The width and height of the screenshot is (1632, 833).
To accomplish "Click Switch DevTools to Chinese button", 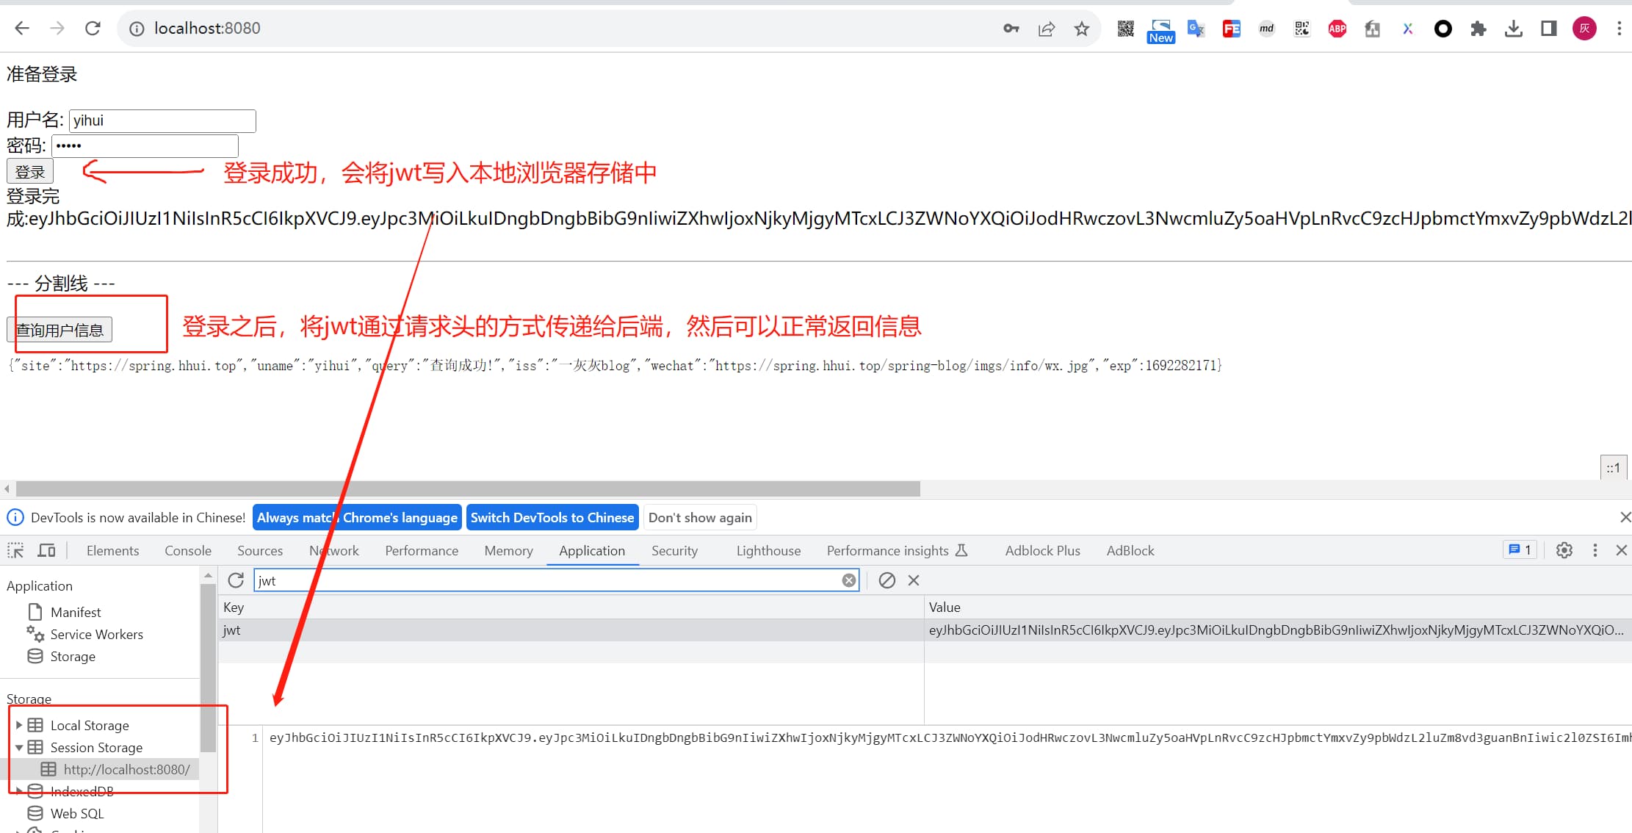I will 552,517.
